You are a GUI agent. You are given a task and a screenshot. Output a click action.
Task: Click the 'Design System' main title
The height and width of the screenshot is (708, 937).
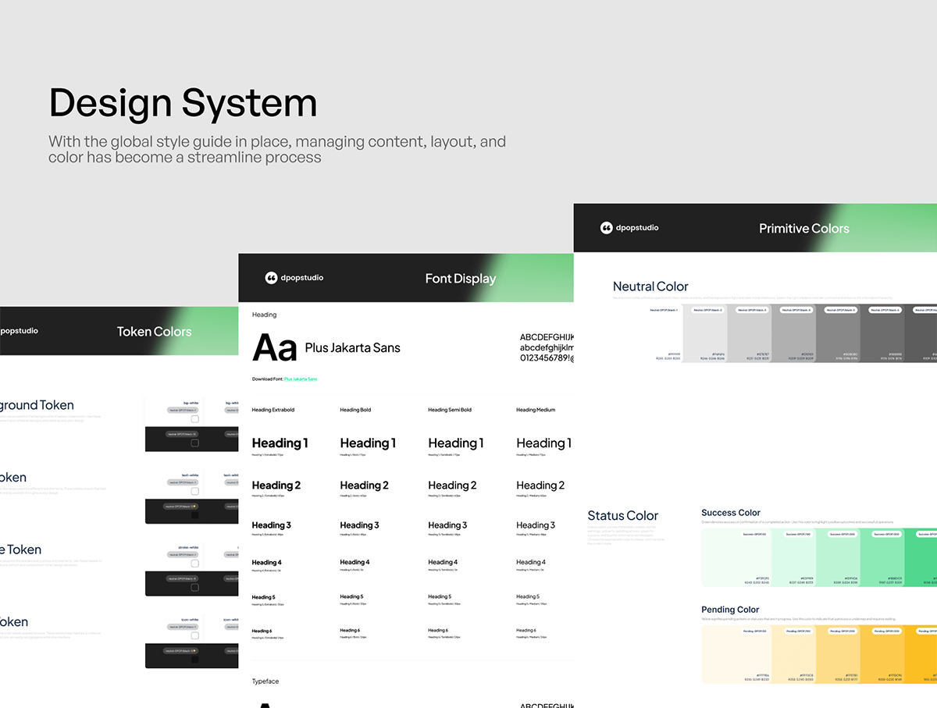click(x=183, y=103)
